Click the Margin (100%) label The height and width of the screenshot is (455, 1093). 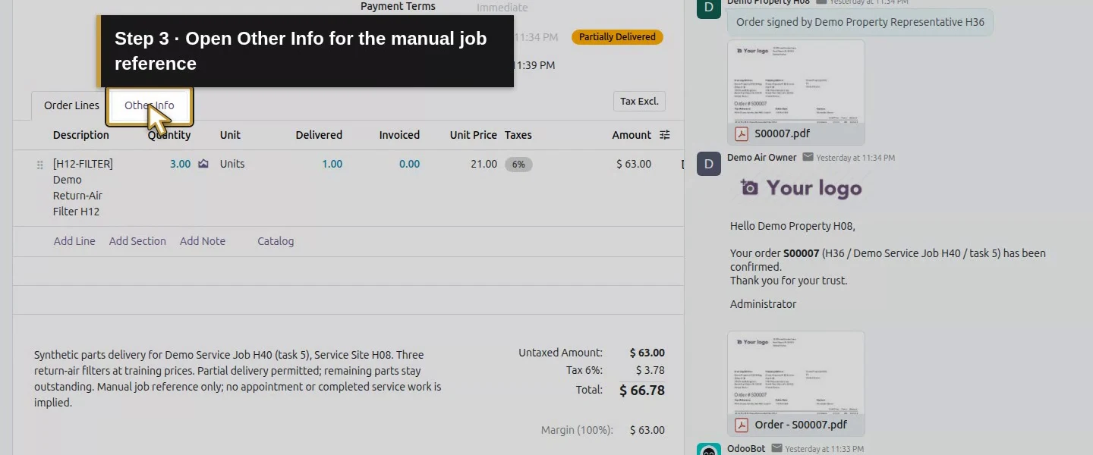tap(577, 430)
